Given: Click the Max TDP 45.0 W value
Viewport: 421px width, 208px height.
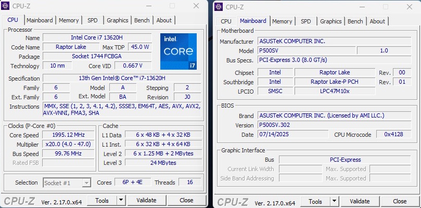Looking at the screenshot, I should pyautogui.click(x=140, y=47).
